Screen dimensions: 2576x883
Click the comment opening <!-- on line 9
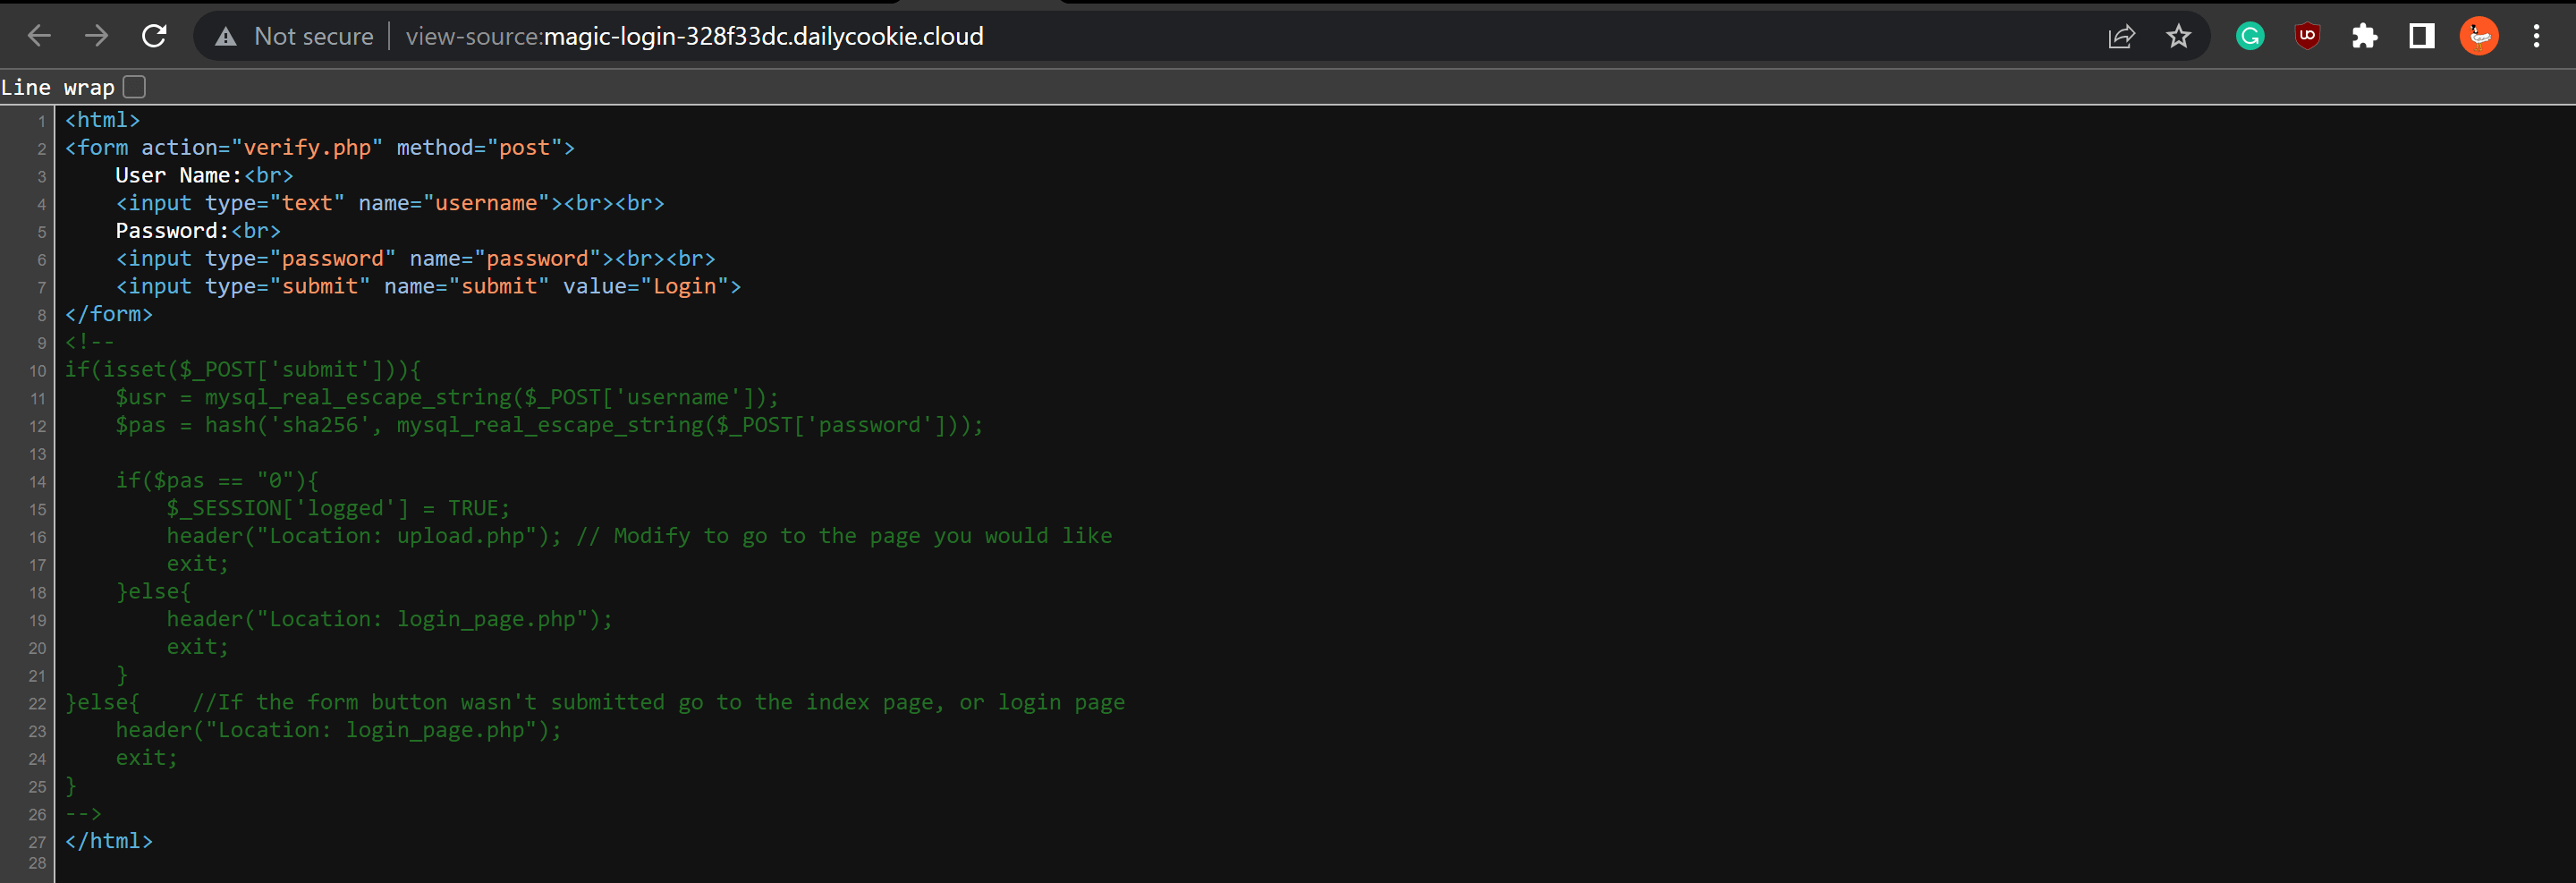point(90,342)
